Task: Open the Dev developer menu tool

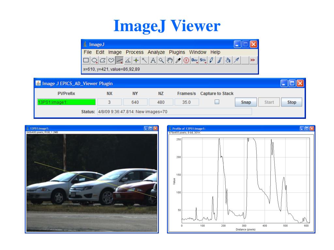Action: (x=194, y=60)
